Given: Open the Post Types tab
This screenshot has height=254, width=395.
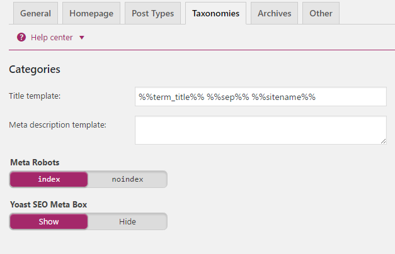Looking at the screenshot, I should point(152,13).
